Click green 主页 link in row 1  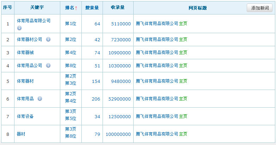tap(183, 24)
